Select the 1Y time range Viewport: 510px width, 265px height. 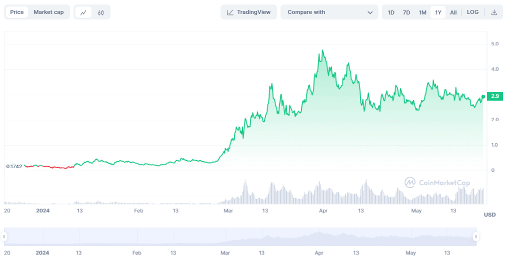[x=438, y=12]
